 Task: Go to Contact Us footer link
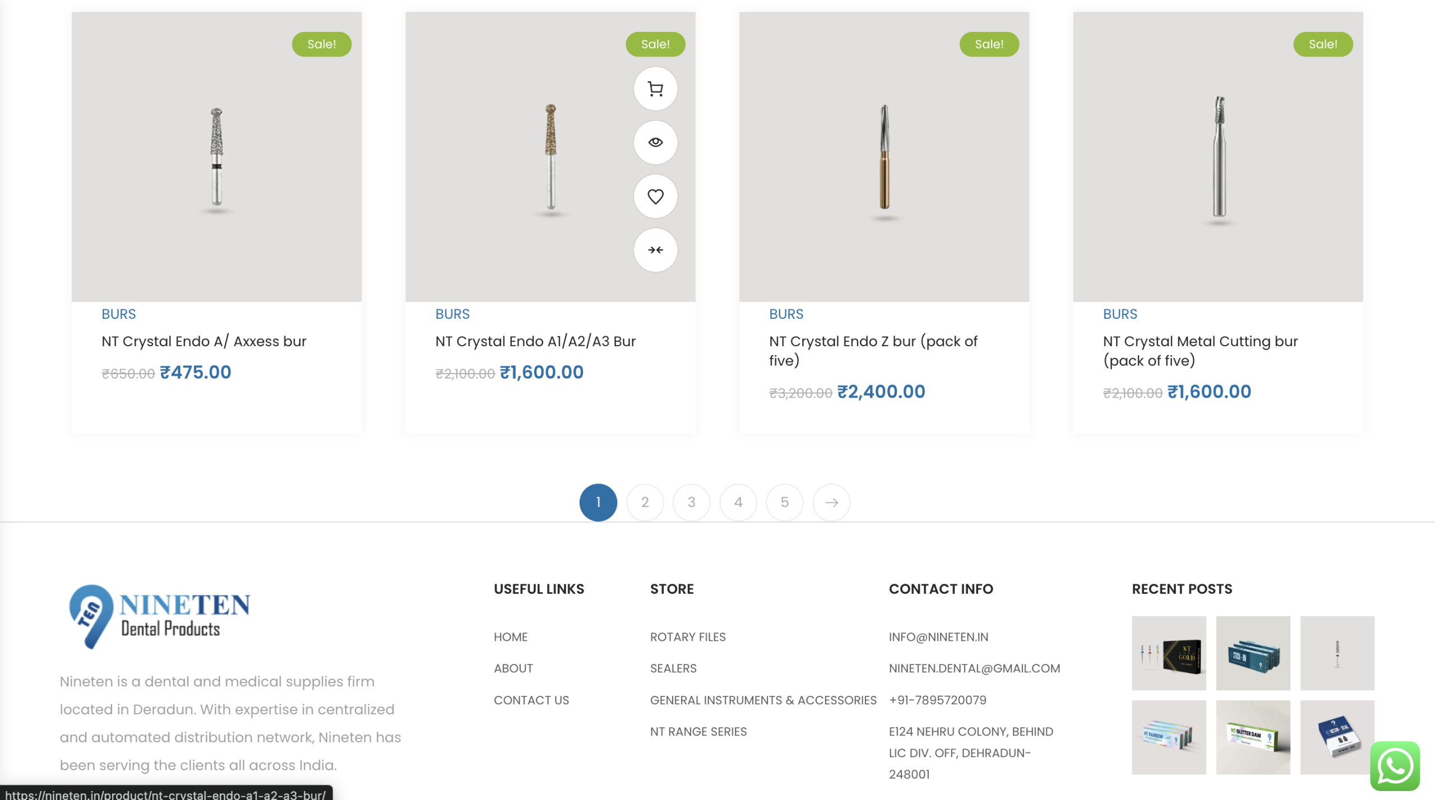(531, 700)
